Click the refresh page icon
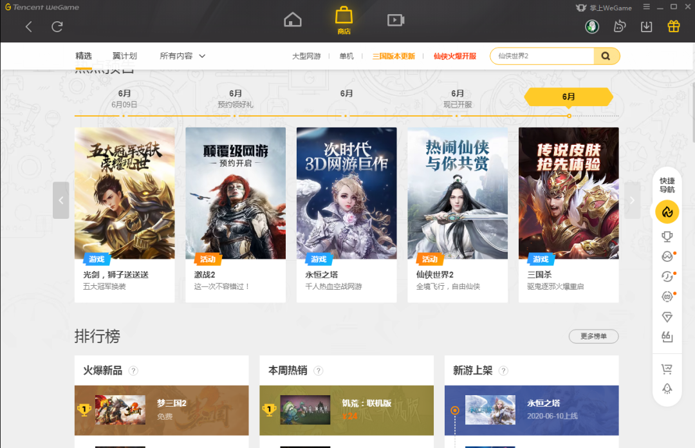695x448 pixels. 57,26
